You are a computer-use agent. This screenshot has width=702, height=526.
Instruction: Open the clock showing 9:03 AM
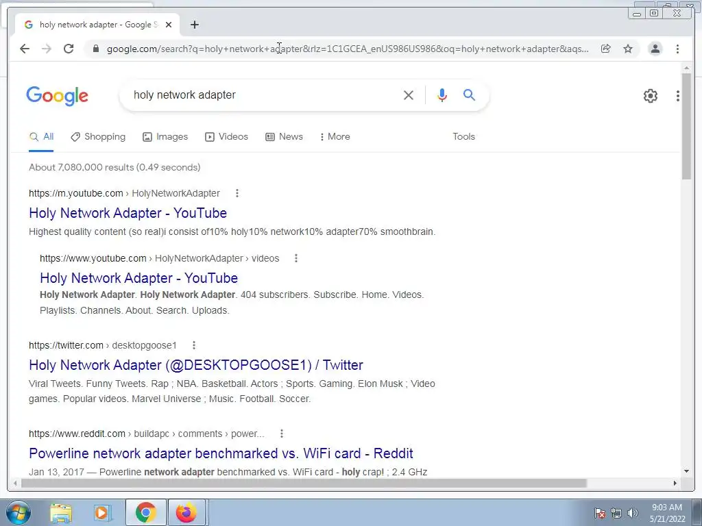click(667, 513)
